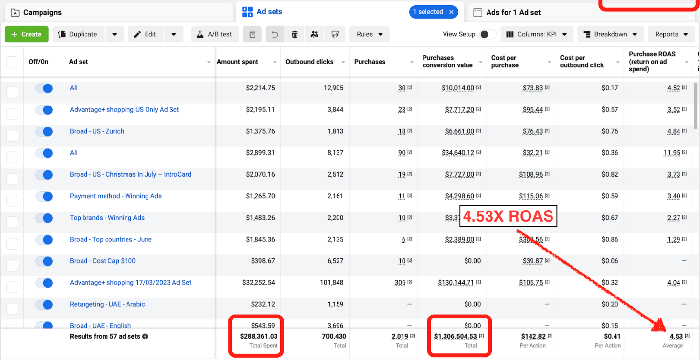Select the clipboard copy icon in toolbar
Image resolution: width=700 pixels, height=360 pixels.
coord(252,34)
